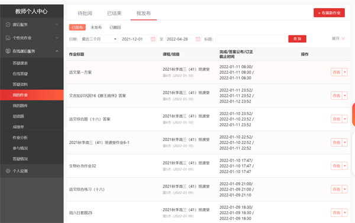Screen dimensions: 355x223
Task: Click title 2021秋季高三（41）班课堂作业6-1
Action: tap(99, 142)
